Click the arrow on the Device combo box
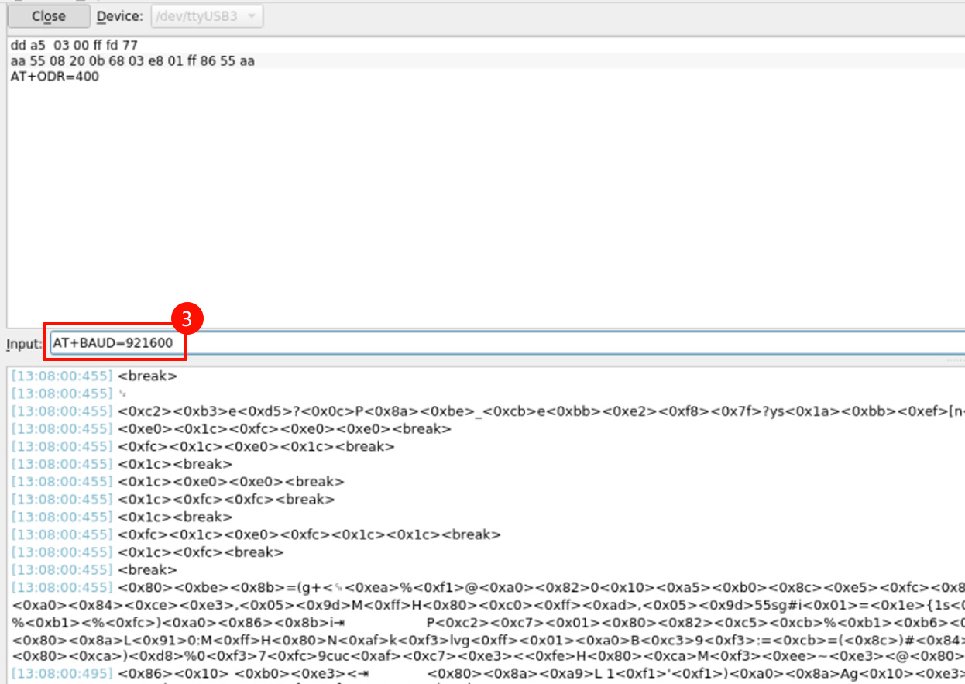This screenshot has height=684, width=965. 251,16
